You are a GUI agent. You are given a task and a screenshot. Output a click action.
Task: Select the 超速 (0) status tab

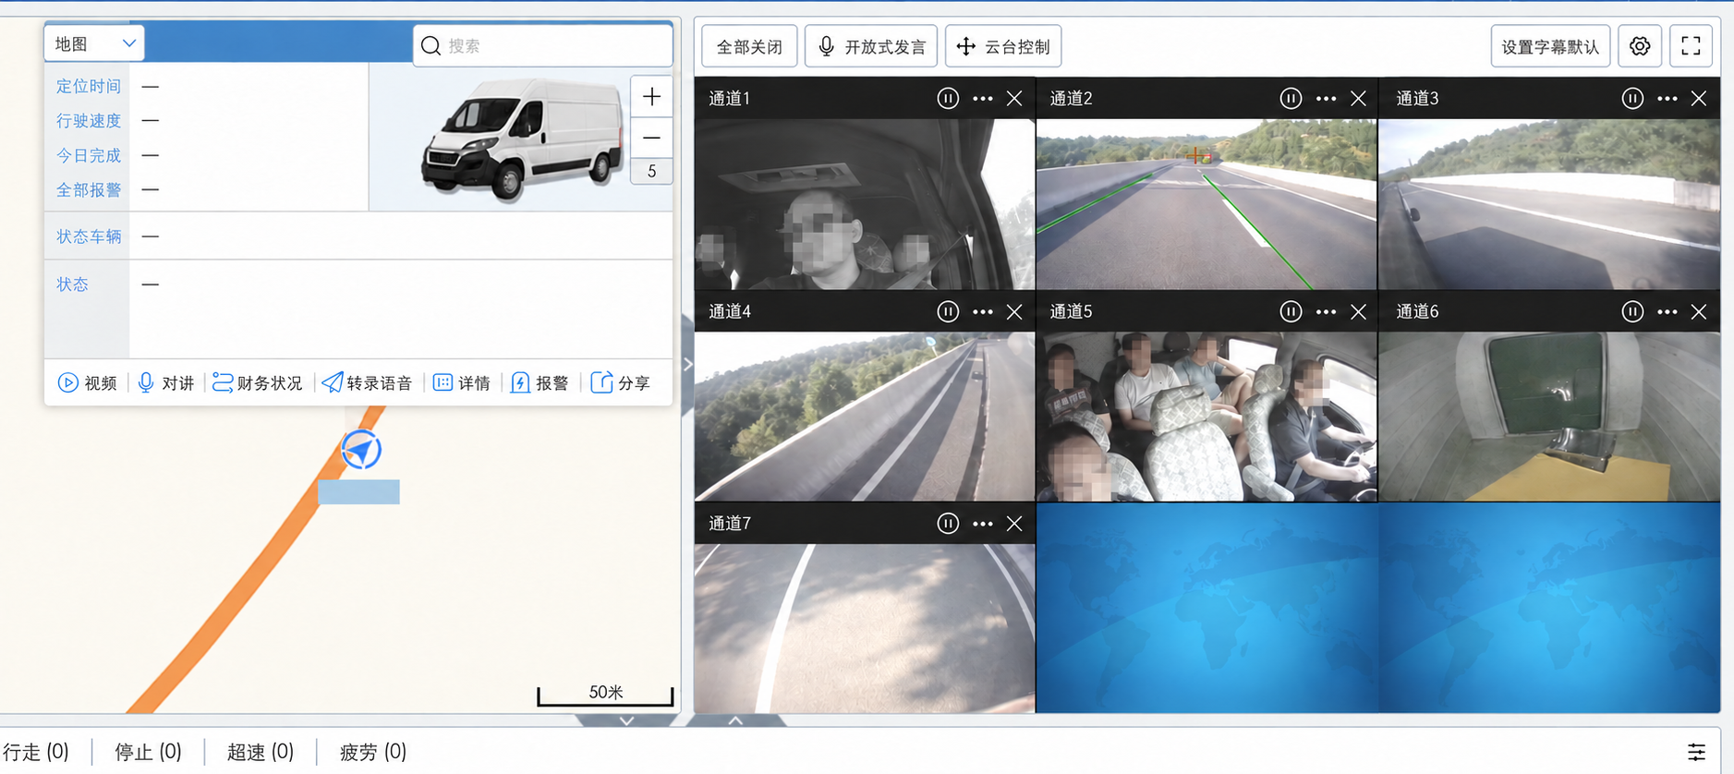click(261, 752)
